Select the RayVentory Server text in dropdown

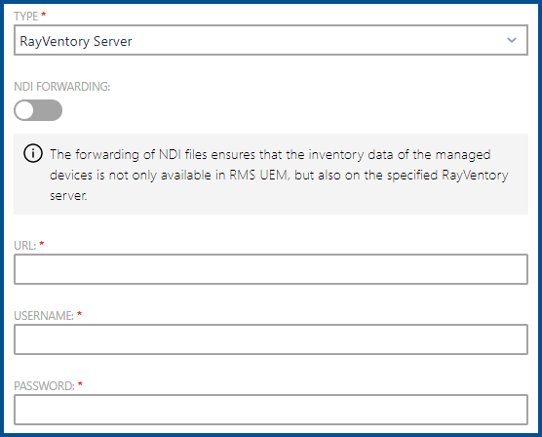click(76, 42)
